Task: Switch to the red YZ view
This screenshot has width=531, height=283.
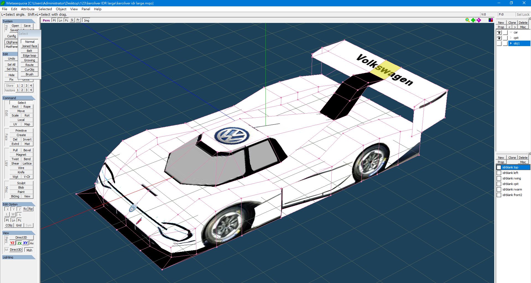Action: pyautogui.click(x=12, y=243)
